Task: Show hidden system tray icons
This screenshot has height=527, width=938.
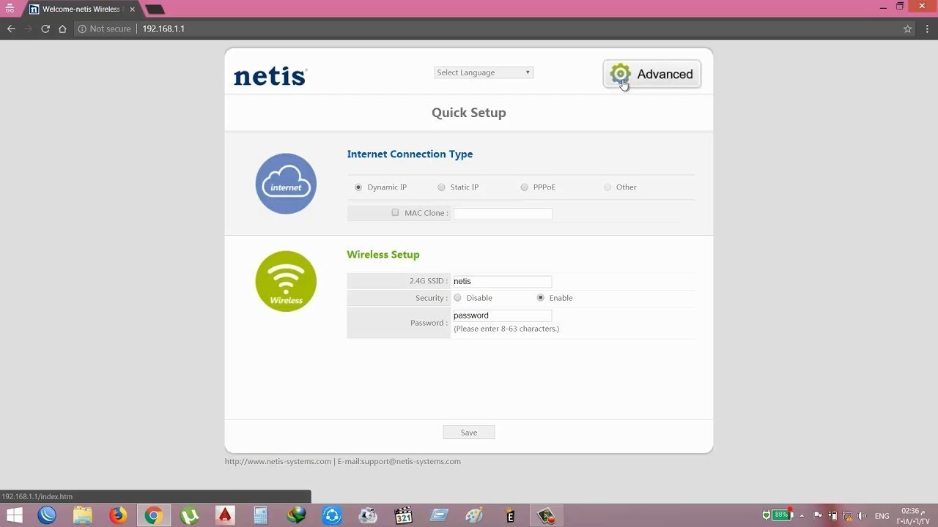Action: point(802,515)
